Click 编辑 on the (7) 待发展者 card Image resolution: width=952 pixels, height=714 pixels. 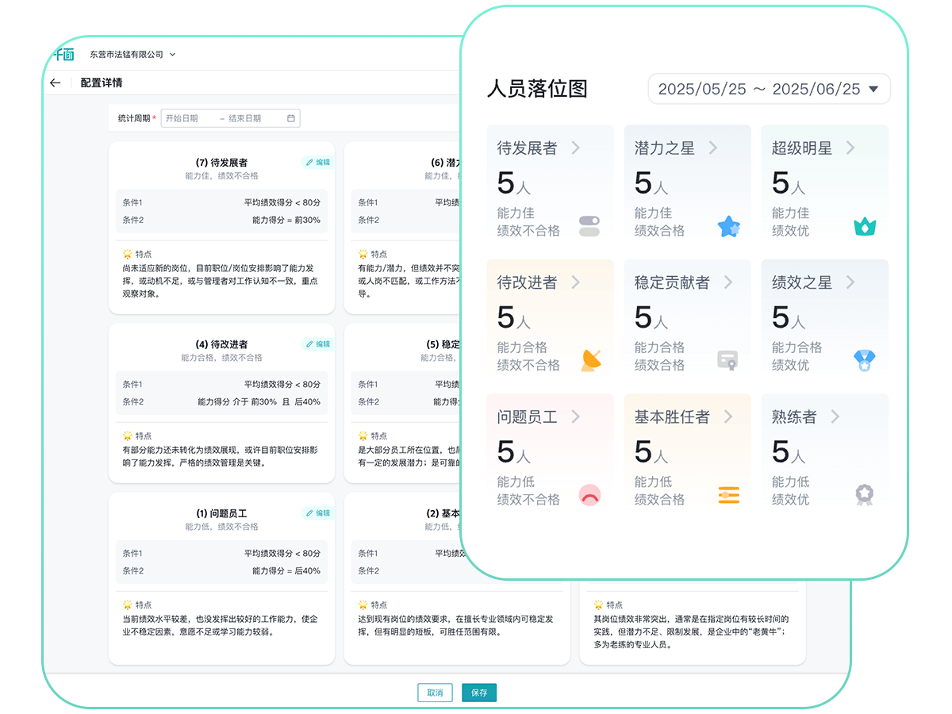tap(317, 162)
